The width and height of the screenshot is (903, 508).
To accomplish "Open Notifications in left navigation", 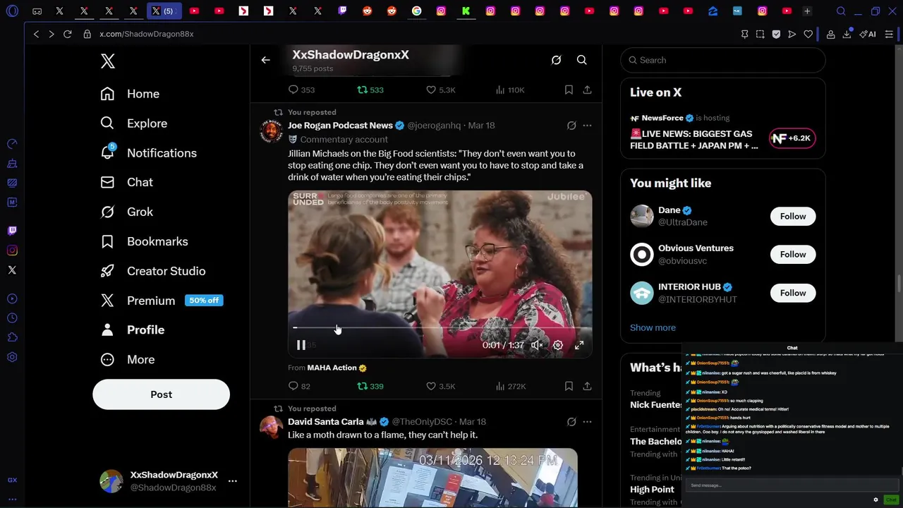I will [149, 153].
